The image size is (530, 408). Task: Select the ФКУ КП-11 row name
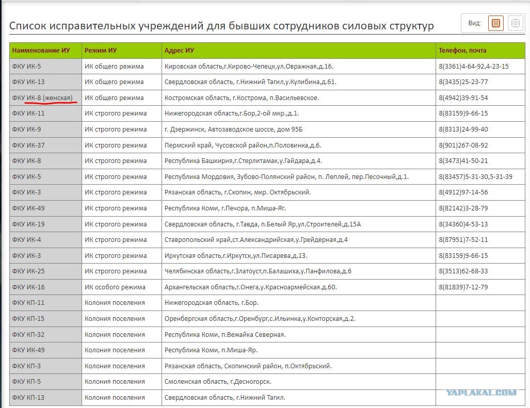[28, 303]
